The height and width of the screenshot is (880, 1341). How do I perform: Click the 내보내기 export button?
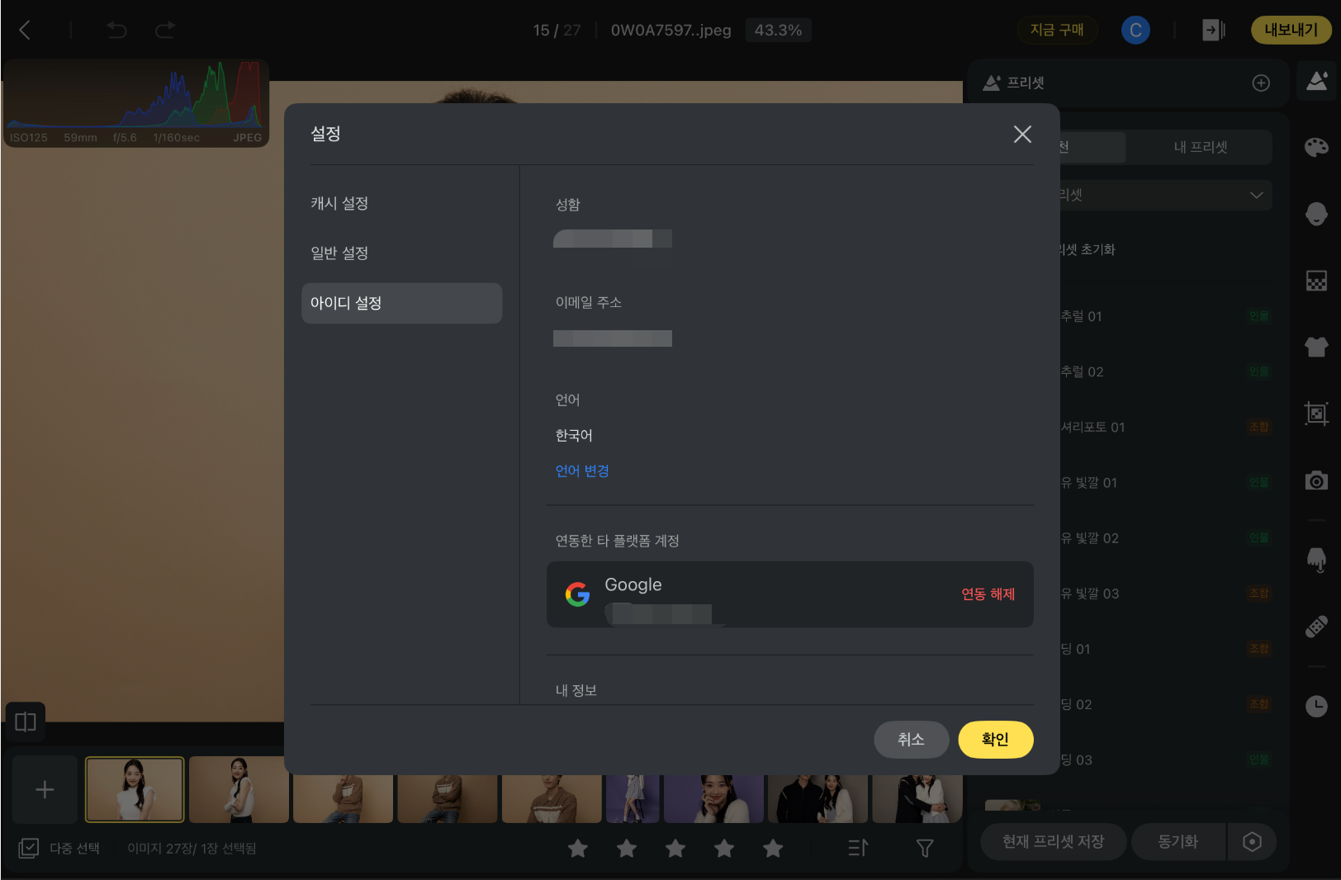(x=1291, y=30)
